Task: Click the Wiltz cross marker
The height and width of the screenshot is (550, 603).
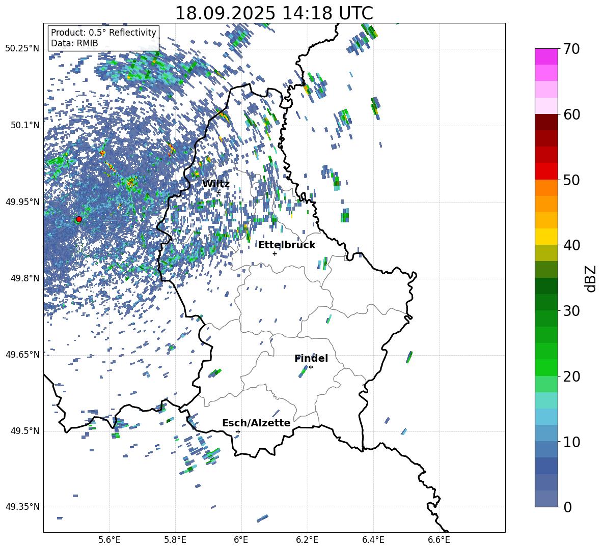Action: [x=219, y=192]
